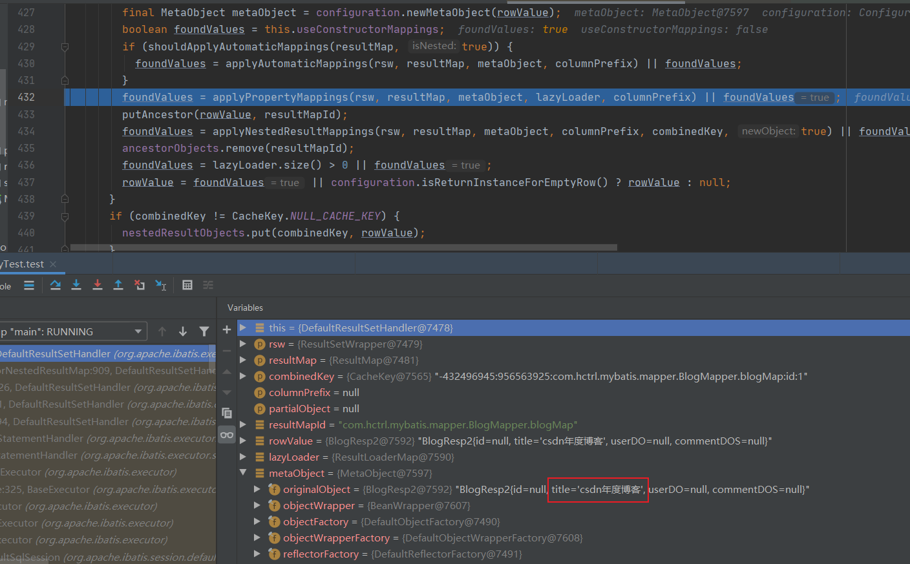Image resolution: width=910 pixels, height=564 pixels.
Task: Select the ltSqlSession stack frame
Action: click(x=108, y=557)
